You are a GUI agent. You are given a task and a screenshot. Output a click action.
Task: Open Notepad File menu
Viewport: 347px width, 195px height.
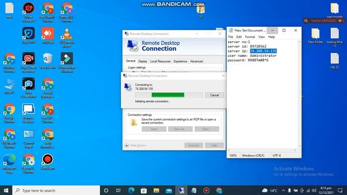coord(230,37)
